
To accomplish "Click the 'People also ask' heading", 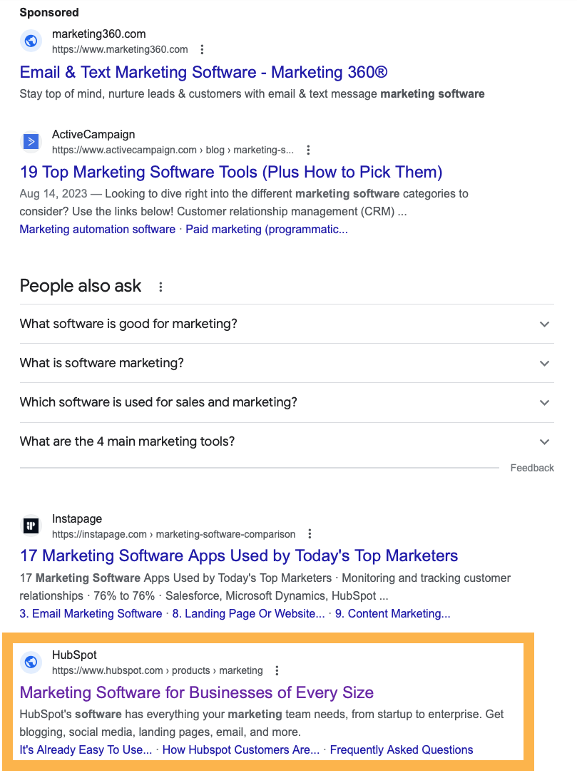I will click(81, 286).
